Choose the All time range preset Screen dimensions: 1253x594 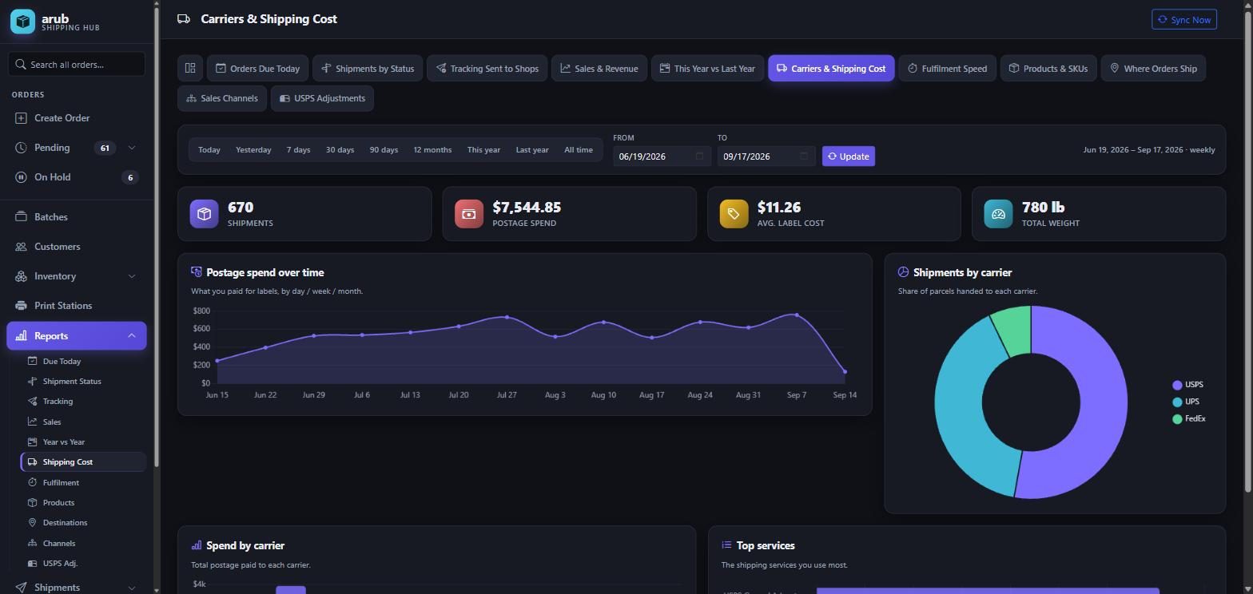[x=579, y=150]
